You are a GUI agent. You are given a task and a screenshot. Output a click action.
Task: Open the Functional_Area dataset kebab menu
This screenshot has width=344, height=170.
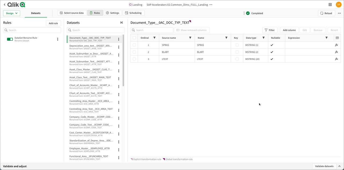[x=119, y=158]
